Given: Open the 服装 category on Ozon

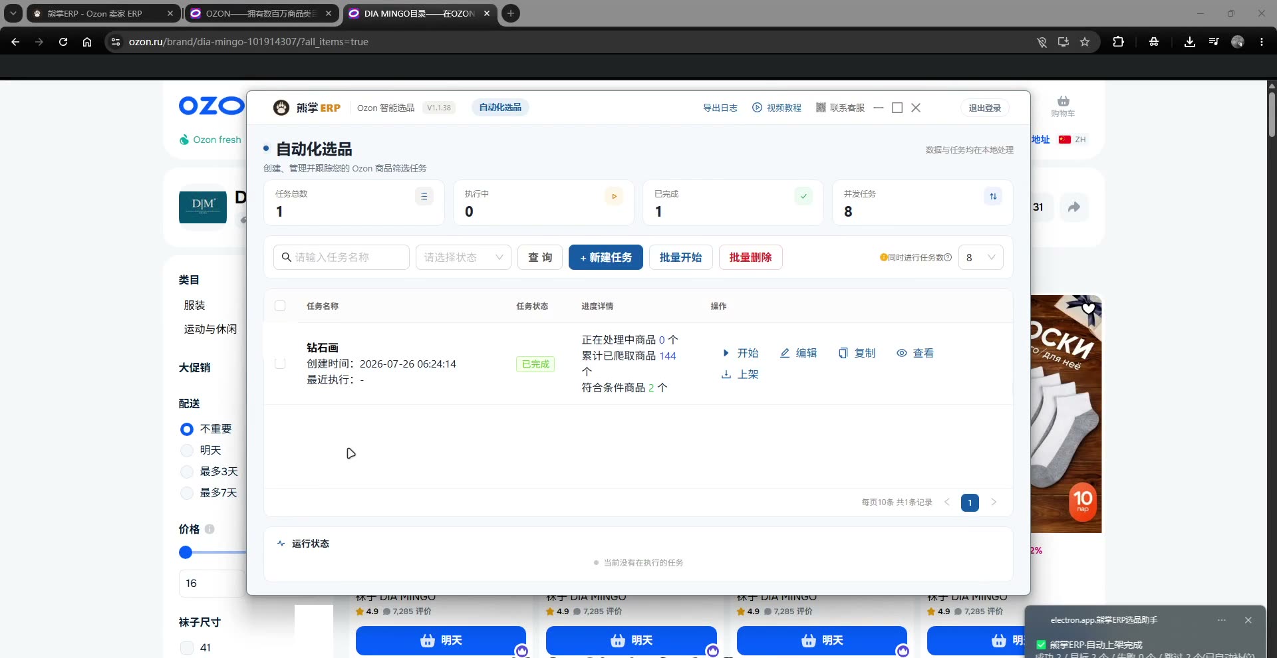Looking at the screenshot, I should [194, 305].
